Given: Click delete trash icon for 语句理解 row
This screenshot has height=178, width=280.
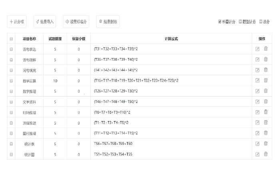Looking at the screenshot, I should (266, 60).
